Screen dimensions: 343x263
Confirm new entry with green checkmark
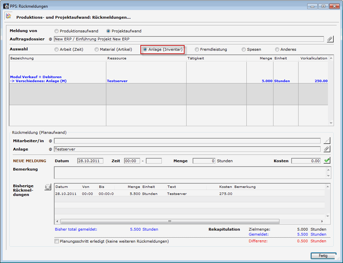(327, 161)
